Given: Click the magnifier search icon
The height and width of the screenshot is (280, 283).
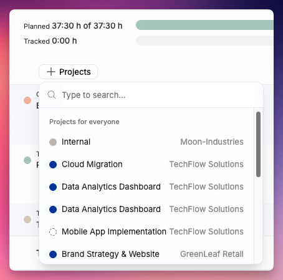Looking at the screenshot, I should (52, 95).
